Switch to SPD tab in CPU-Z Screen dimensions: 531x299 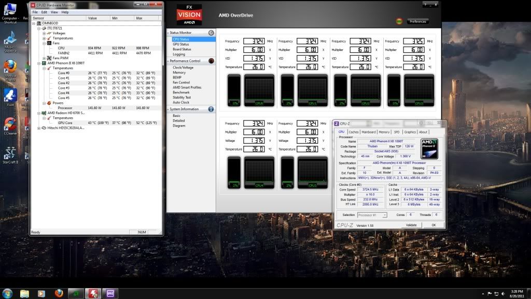pyautogui.click(x=397, y=132)
